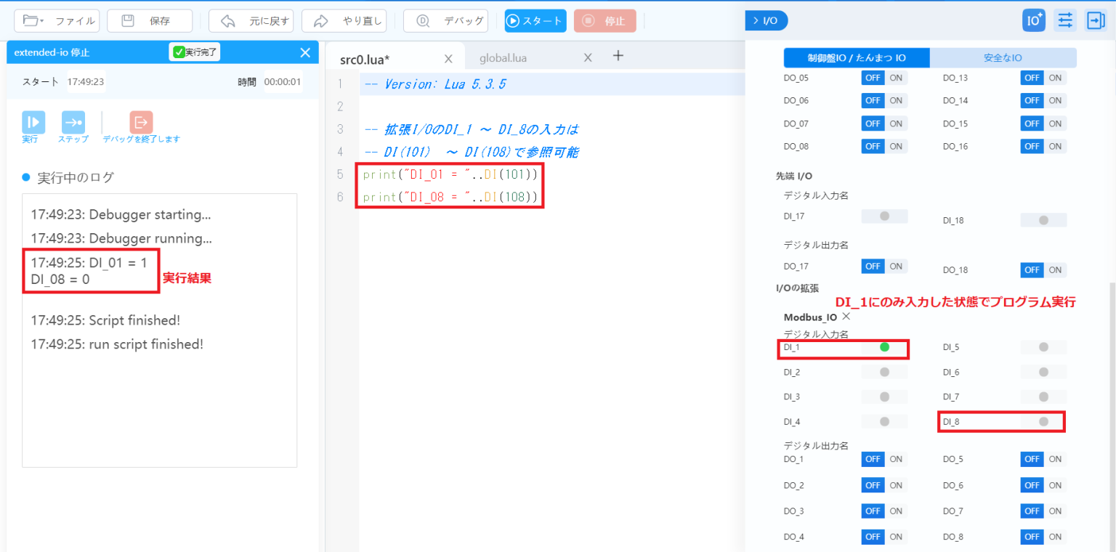Viewport: 1116px width, 552px height.
Task: Open the I/O filter settings sliders icon
Action: pyautogui.click(x=1064, y=20)
